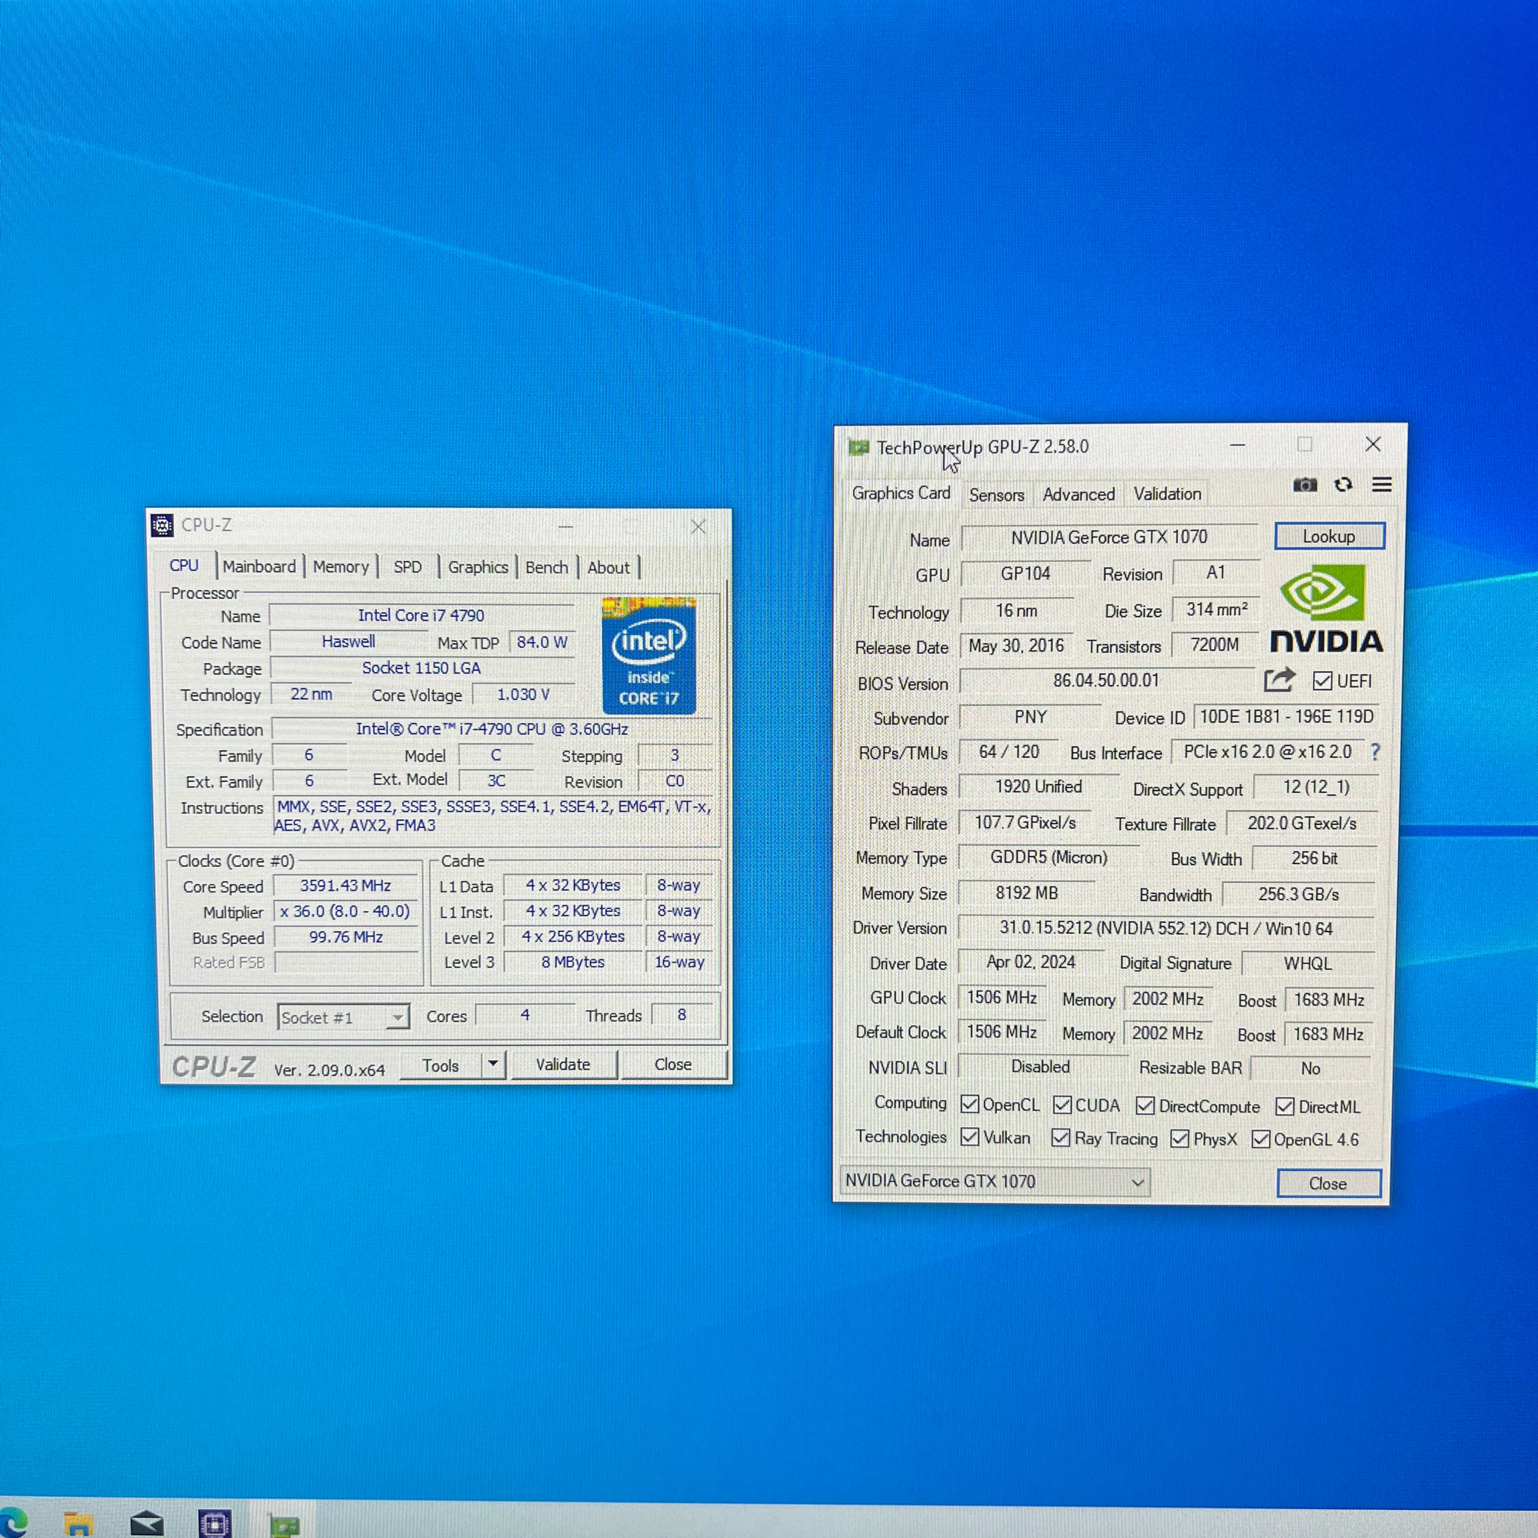Toggle the OpenGL 4.6 checkbox
This screenshot has height=1538, width=1538.
[x=1261, y=1139]
